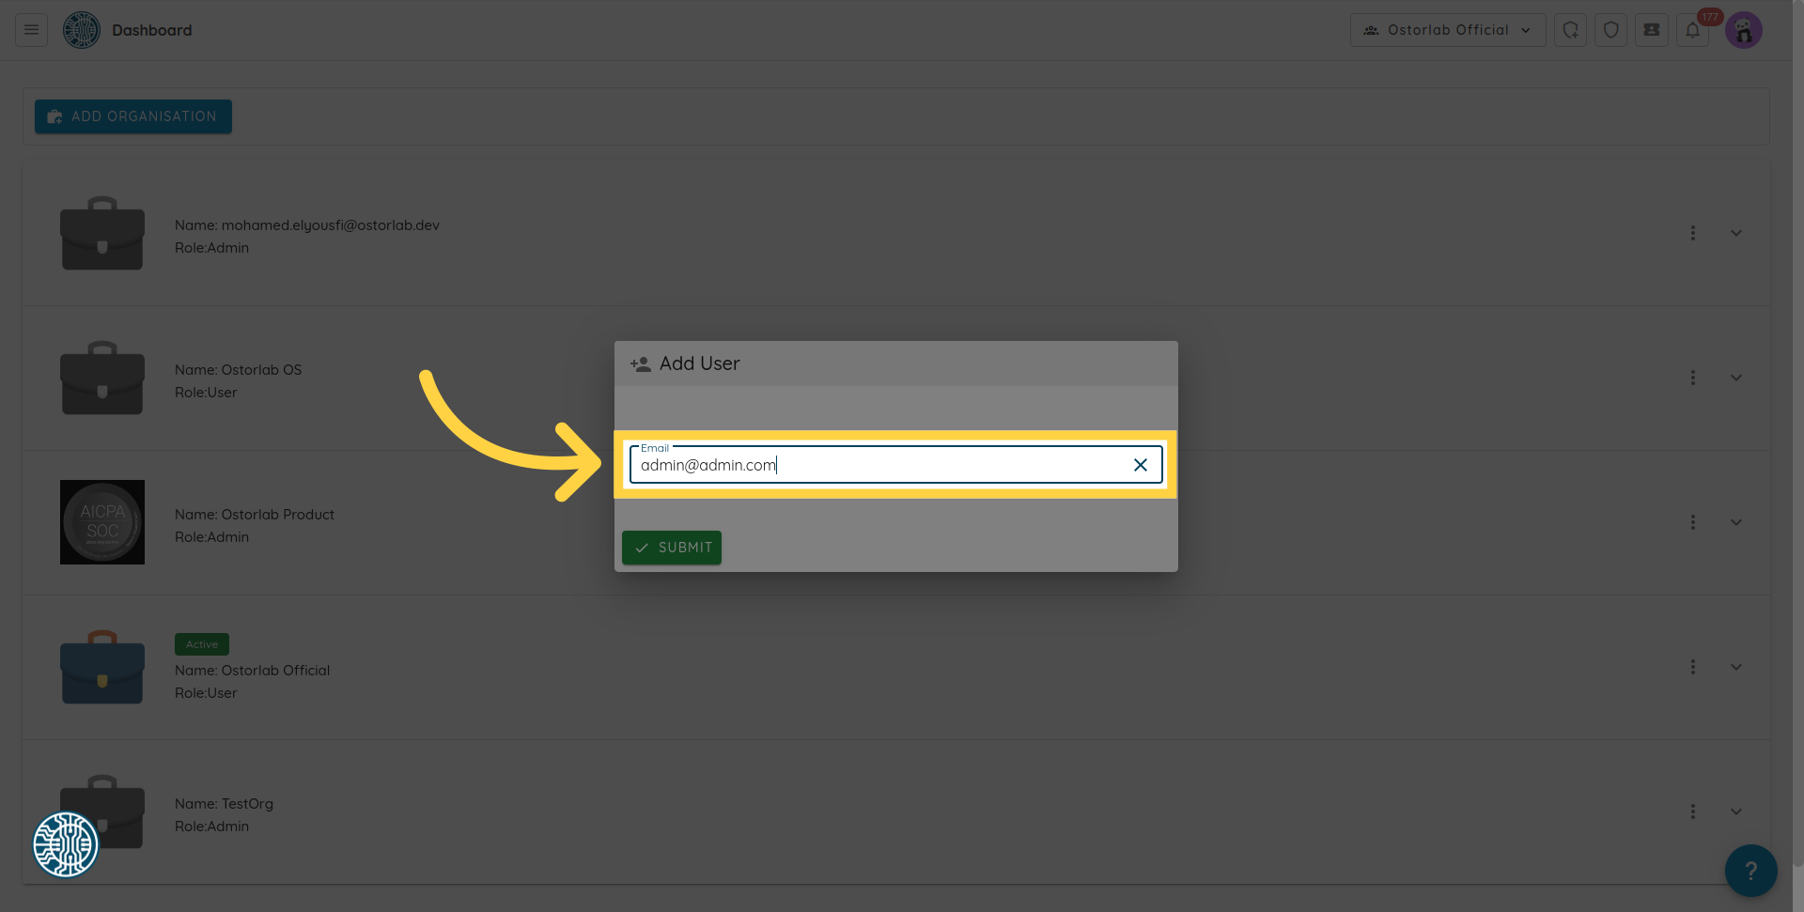The image size is (1804, 912).
Task: Open the shield icon in header
Action: point(1610,30)
